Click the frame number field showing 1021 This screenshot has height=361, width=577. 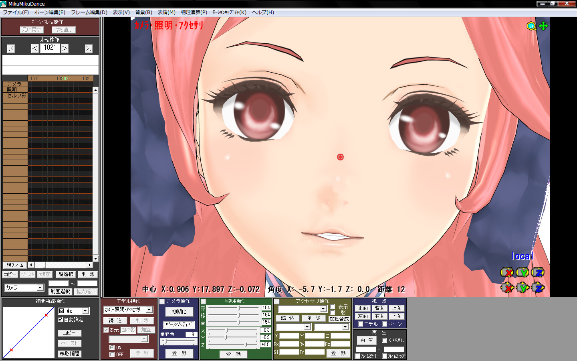(50, 48)
